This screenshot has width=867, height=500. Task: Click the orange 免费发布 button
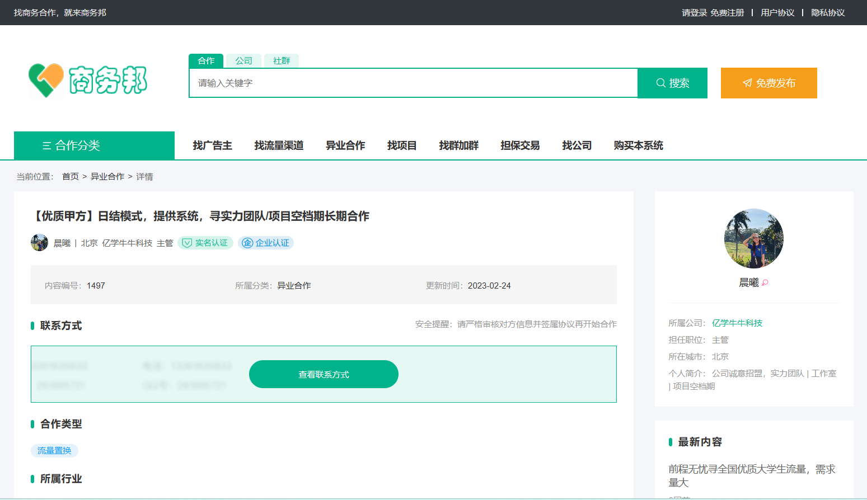click(768, 83)
